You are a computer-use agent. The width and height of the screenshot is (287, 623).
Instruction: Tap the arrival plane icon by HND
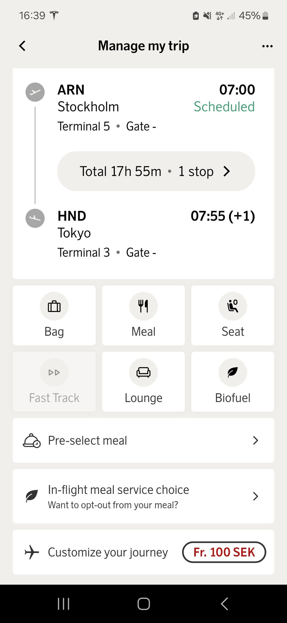(x=35, y=218)
